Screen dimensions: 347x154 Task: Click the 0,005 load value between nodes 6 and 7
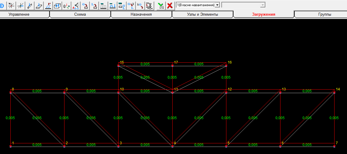point(307,145)
